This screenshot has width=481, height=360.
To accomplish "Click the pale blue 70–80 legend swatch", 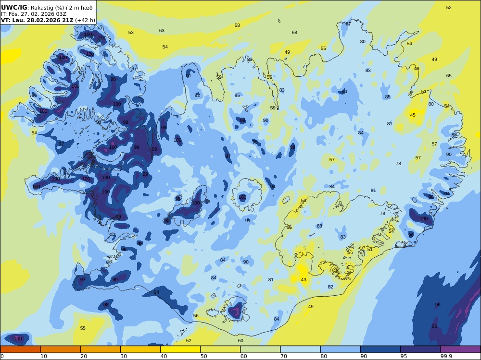I will coord(300,349).
